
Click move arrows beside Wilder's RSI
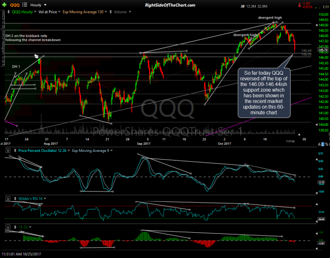(15, 198)
